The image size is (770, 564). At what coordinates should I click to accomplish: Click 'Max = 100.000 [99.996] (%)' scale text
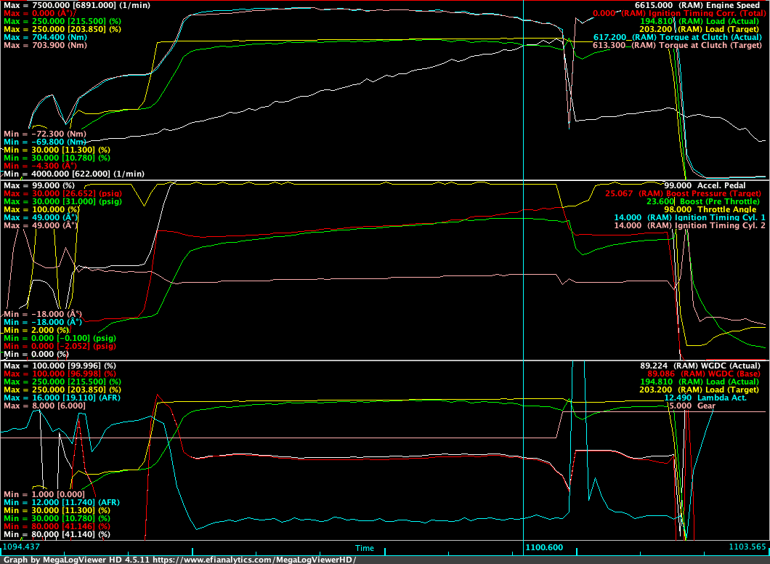click(60, 366)
